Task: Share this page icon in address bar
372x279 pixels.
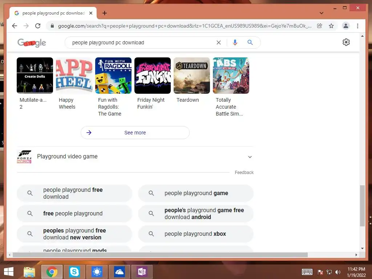Action: tap(320, 26)
